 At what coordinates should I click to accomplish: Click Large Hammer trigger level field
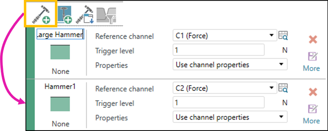tap(218, 50)
